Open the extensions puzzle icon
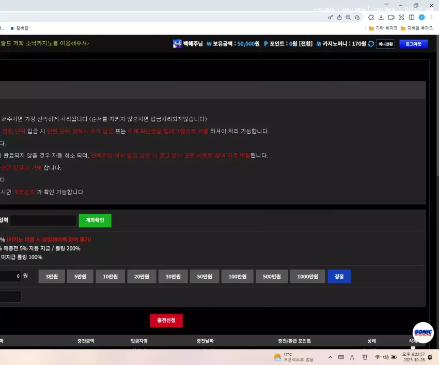This screenshot has width=439, height=365. tap(371, 18)
